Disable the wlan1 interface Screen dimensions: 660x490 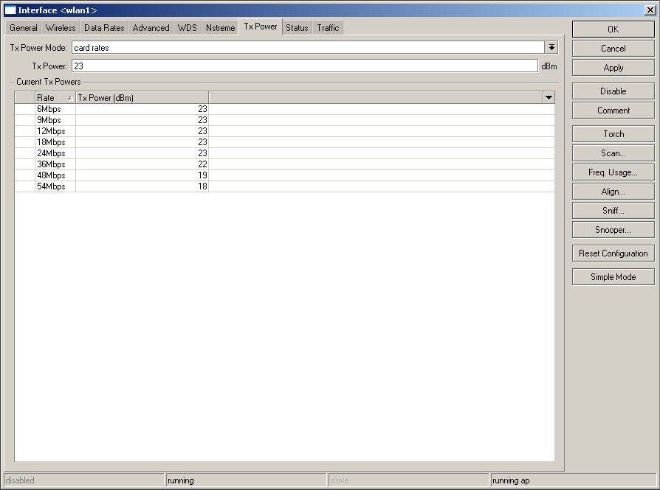pyautogui.click(x=613, y=91)
